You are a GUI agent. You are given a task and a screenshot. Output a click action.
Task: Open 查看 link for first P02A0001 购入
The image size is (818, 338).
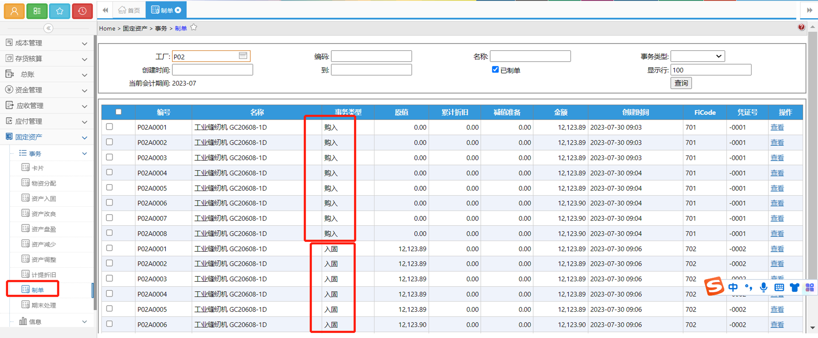777,127
